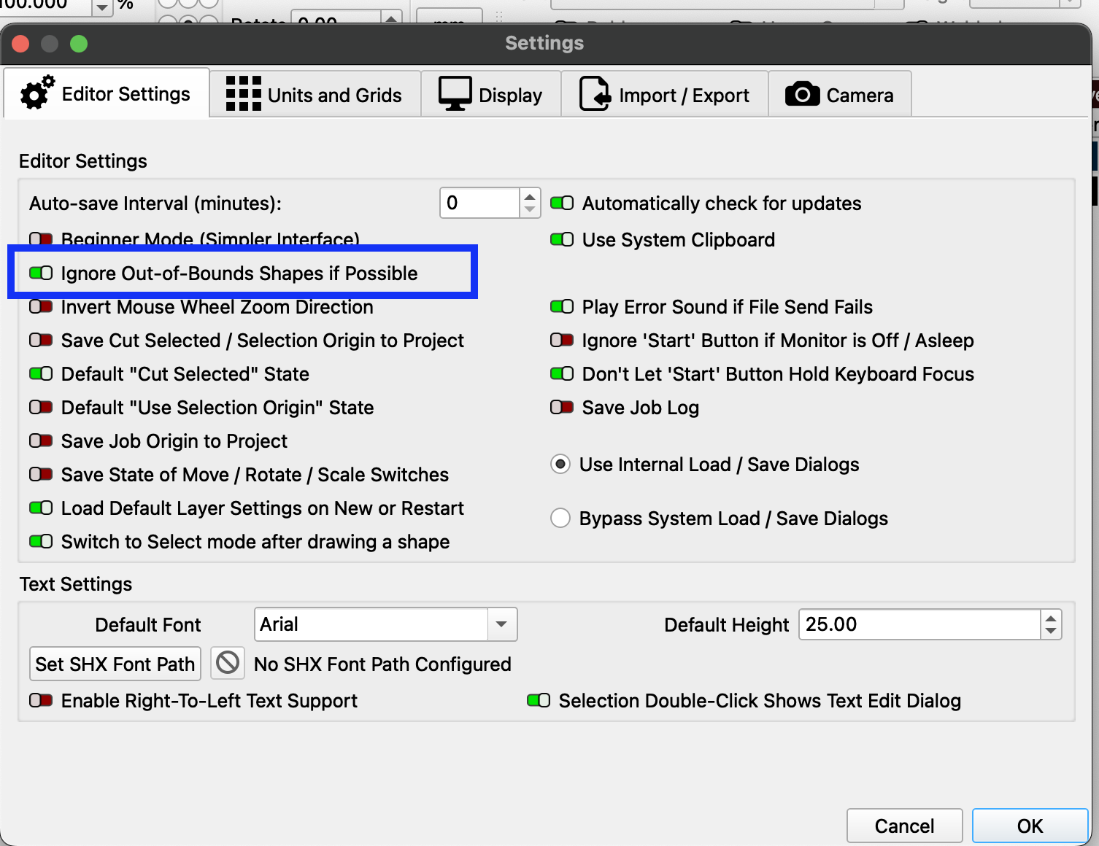Turn on Save Job Log switch

[x=562, y=408]
